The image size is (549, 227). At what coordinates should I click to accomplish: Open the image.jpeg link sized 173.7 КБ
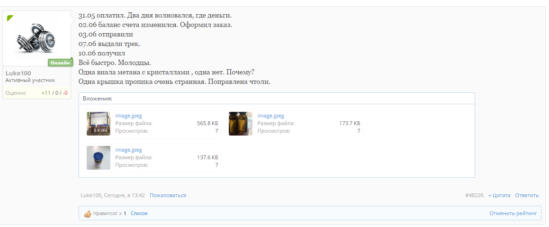[x=270, y=116]
